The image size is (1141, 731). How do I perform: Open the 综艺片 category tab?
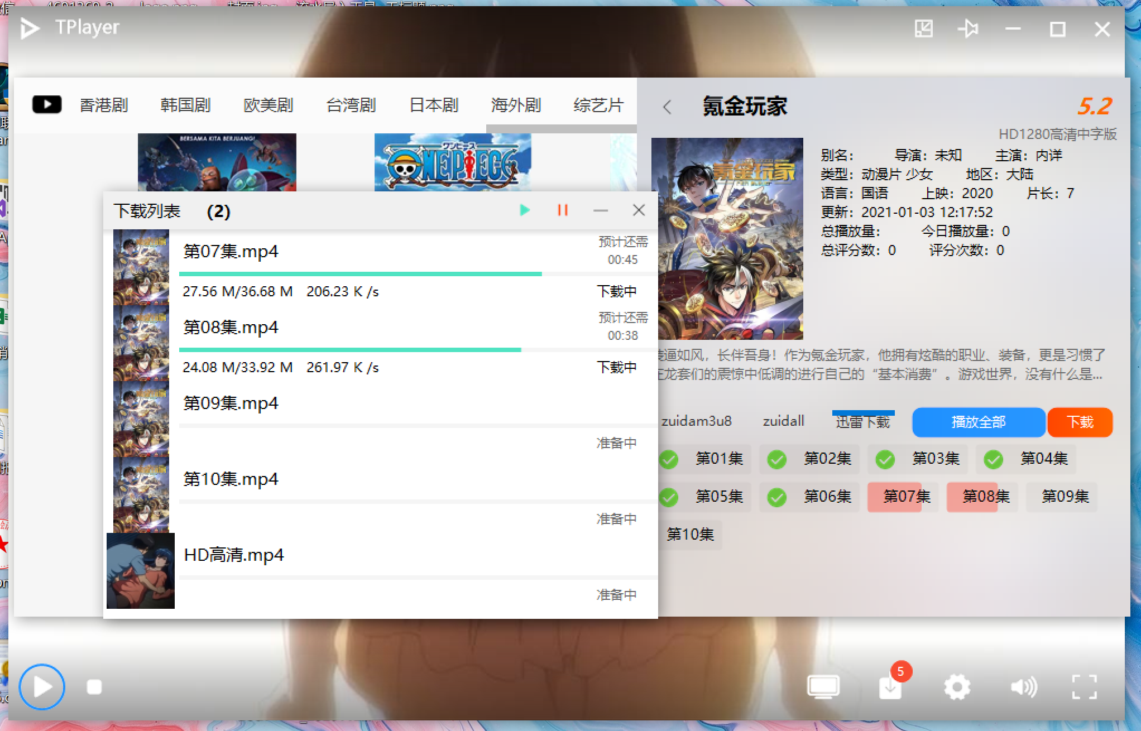pos(598,105)
